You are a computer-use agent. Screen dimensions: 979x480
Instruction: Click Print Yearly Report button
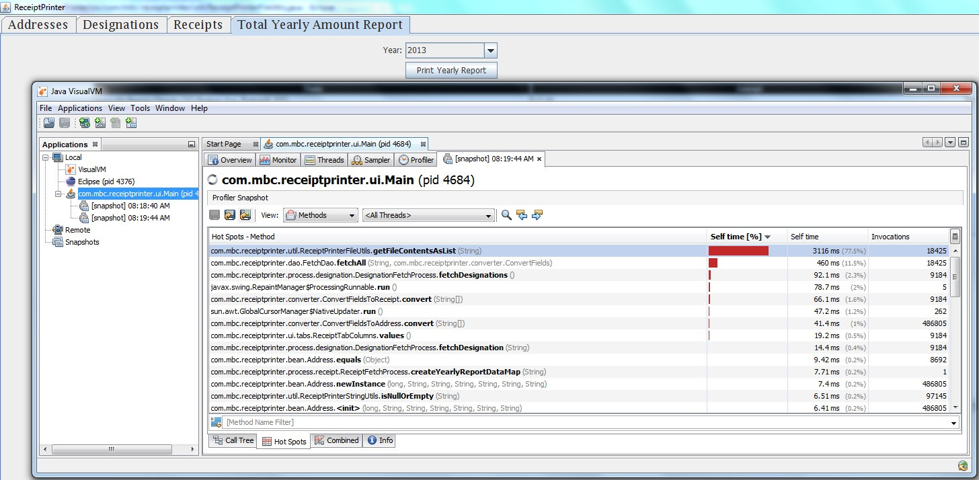(451, 70)
